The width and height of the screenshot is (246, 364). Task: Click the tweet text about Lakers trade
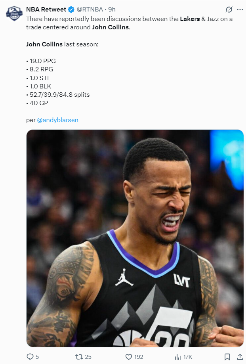pos(130,23)
